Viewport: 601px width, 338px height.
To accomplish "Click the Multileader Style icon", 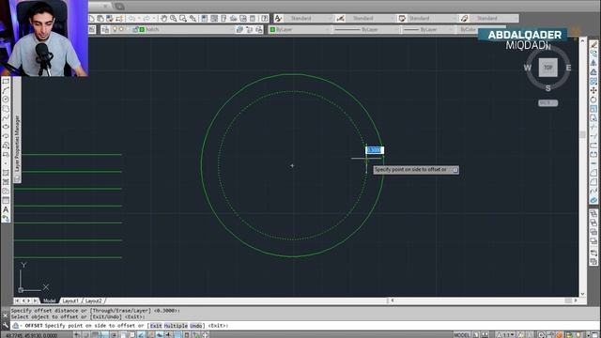I will point(464,19).
